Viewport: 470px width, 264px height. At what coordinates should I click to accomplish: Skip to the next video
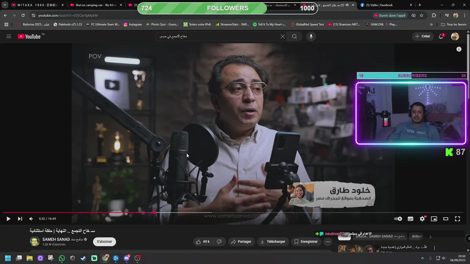pos(20,219)
